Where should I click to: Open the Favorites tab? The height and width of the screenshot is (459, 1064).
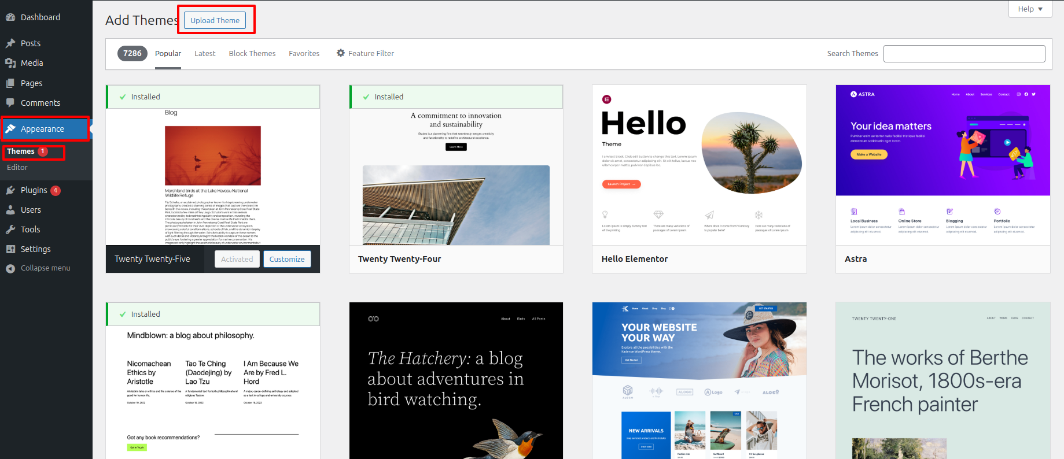coord(304,53)
